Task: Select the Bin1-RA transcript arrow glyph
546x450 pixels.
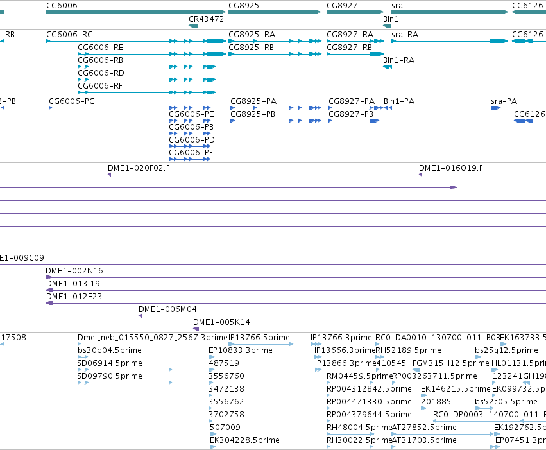Action: pos(388,67)
